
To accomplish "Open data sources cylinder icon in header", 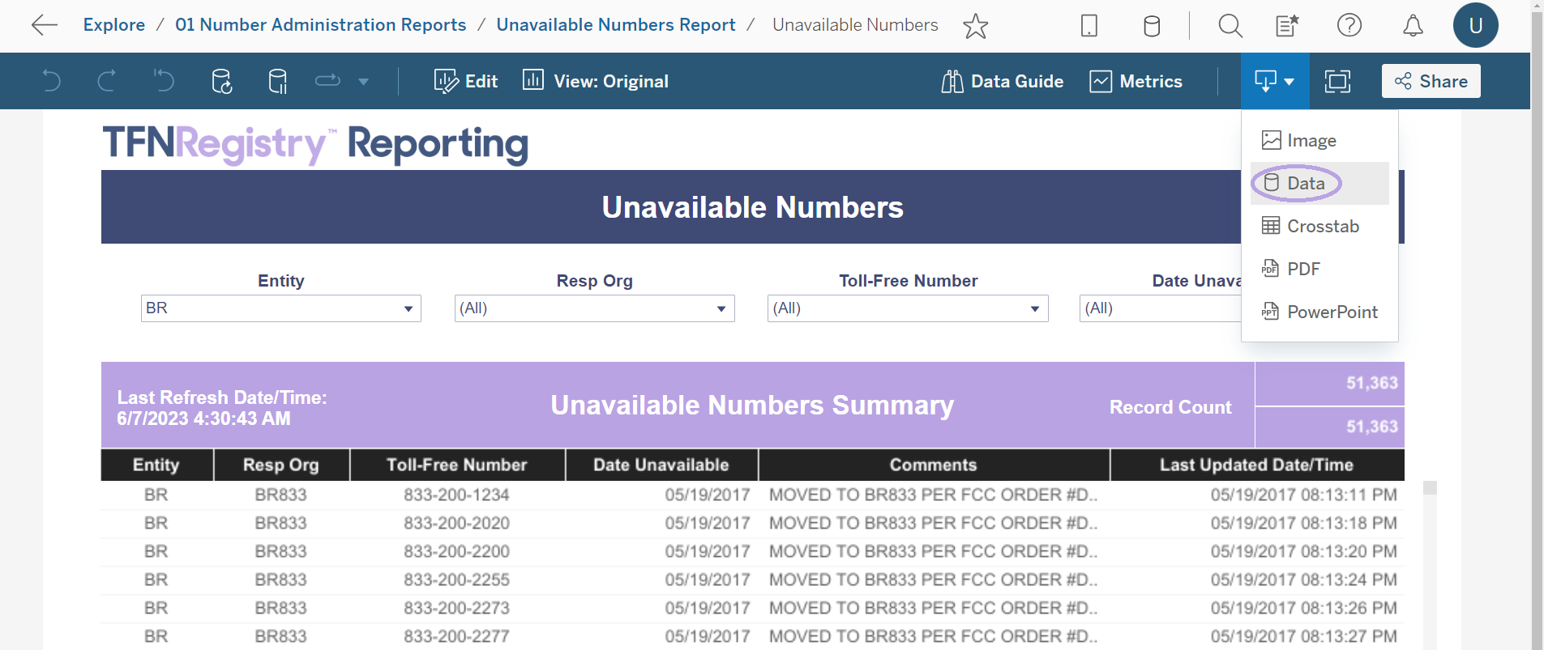I will (1152, 26).
